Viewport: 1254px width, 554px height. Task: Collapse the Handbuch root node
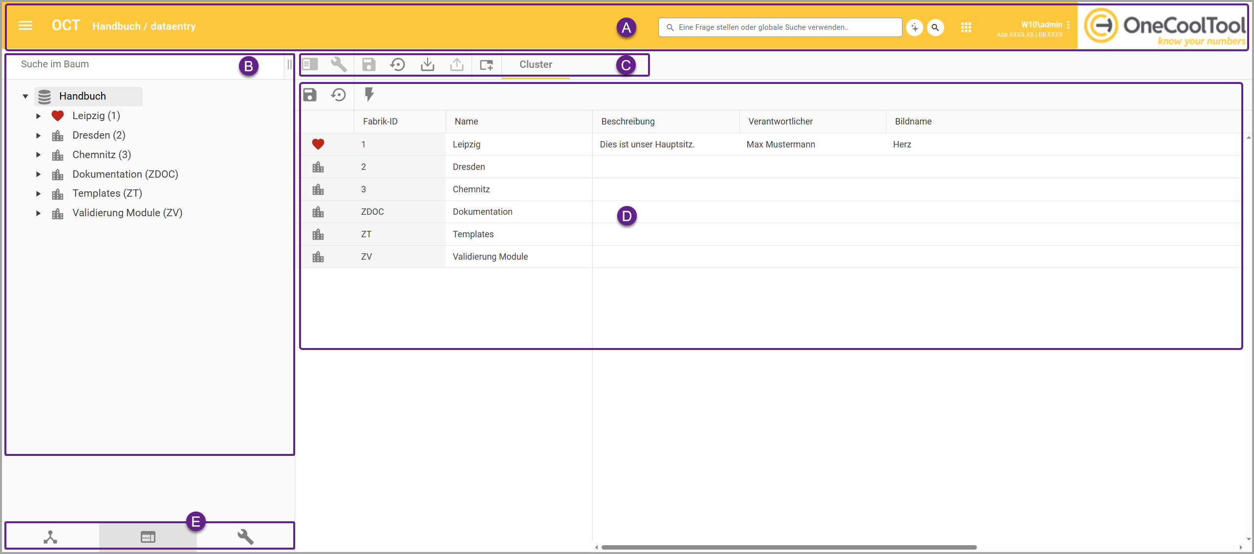25,97
